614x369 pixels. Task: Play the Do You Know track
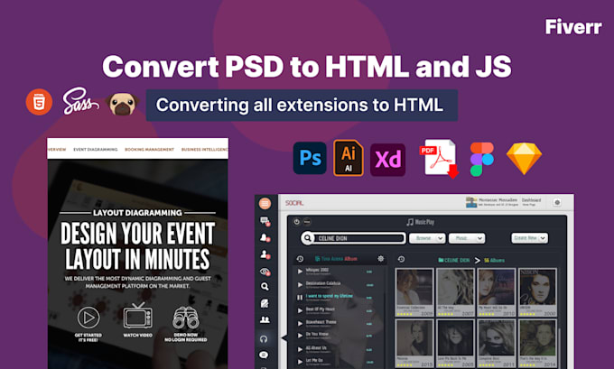click(x=300, y=336)
